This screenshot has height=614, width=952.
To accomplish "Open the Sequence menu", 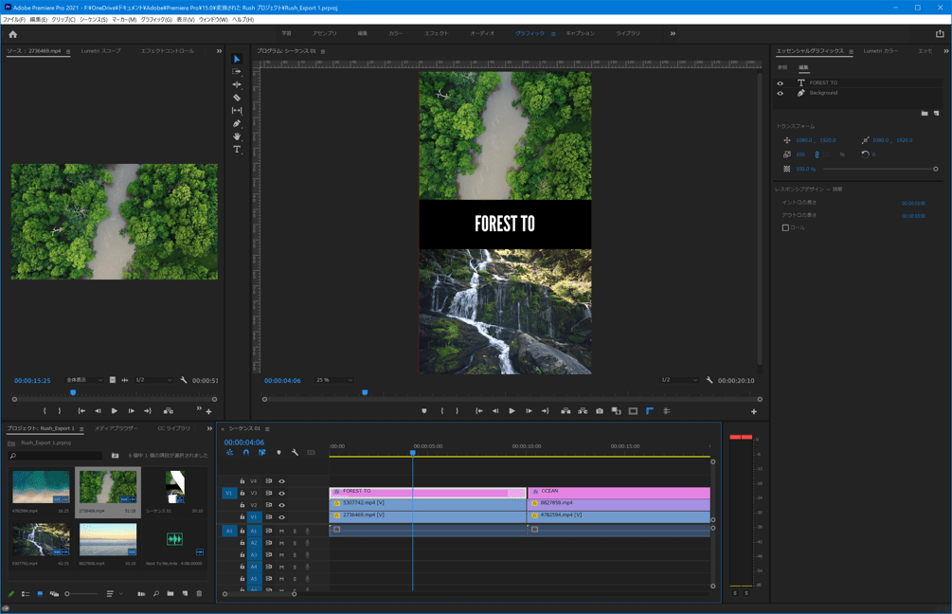I will (94, 20).
